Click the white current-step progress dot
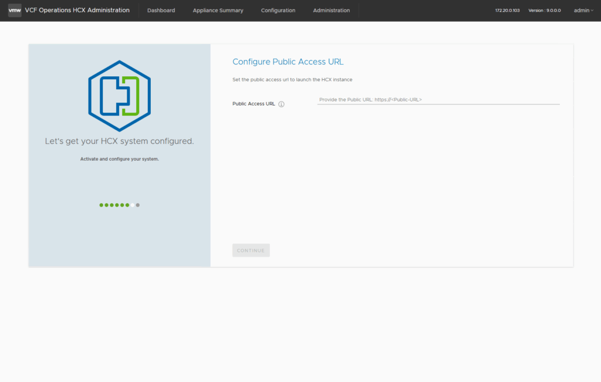The height and width of the screenshot is (382, 601). coord(133,205)
